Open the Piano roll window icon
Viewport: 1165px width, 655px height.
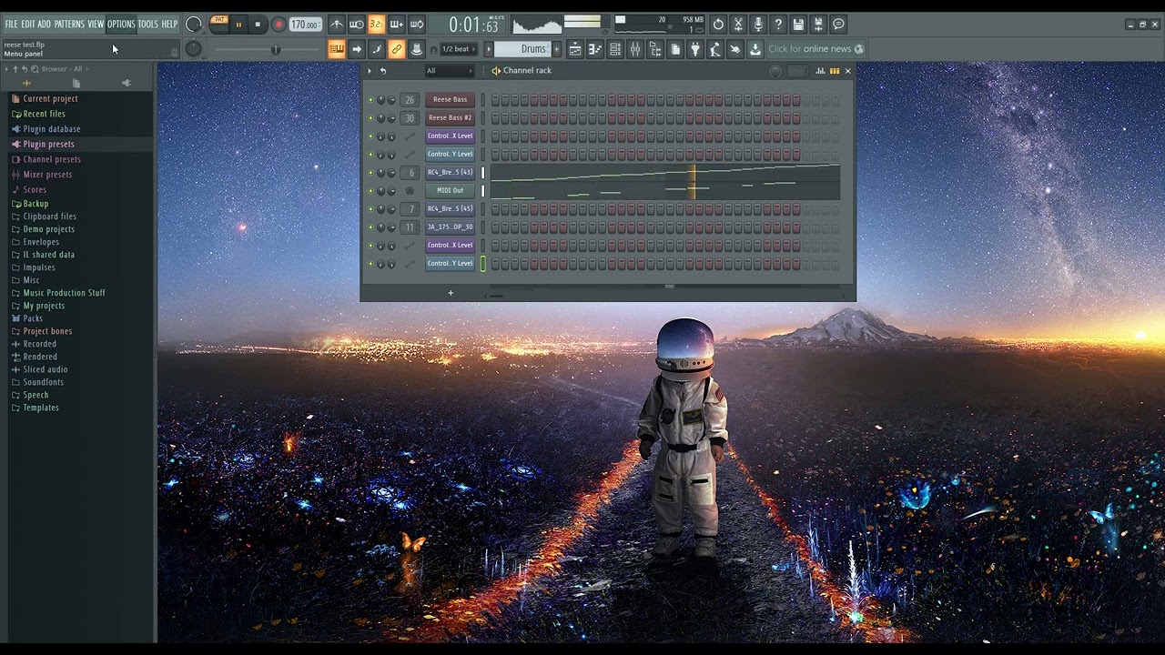point(595,49)
